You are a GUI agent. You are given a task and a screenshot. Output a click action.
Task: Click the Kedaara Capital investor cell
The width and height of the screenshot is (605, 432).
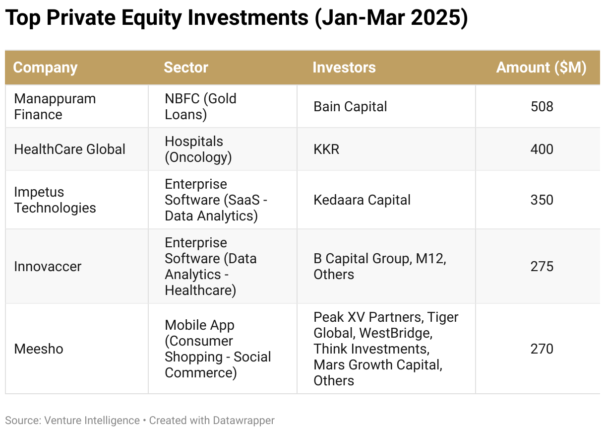coord(362,200)
